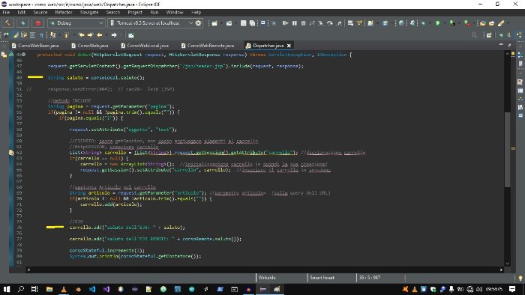The height and width of the screenshot is (295, 525).
Task: Maximize the editor area
Action: tap(509, 44)
